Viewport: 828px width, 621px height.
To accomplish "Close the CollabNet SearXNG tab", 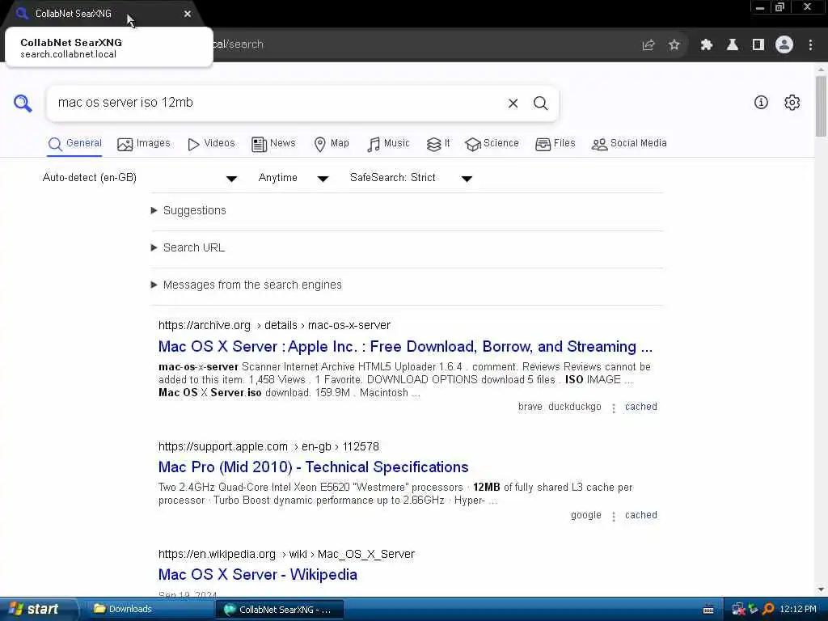I will [188, 14].
